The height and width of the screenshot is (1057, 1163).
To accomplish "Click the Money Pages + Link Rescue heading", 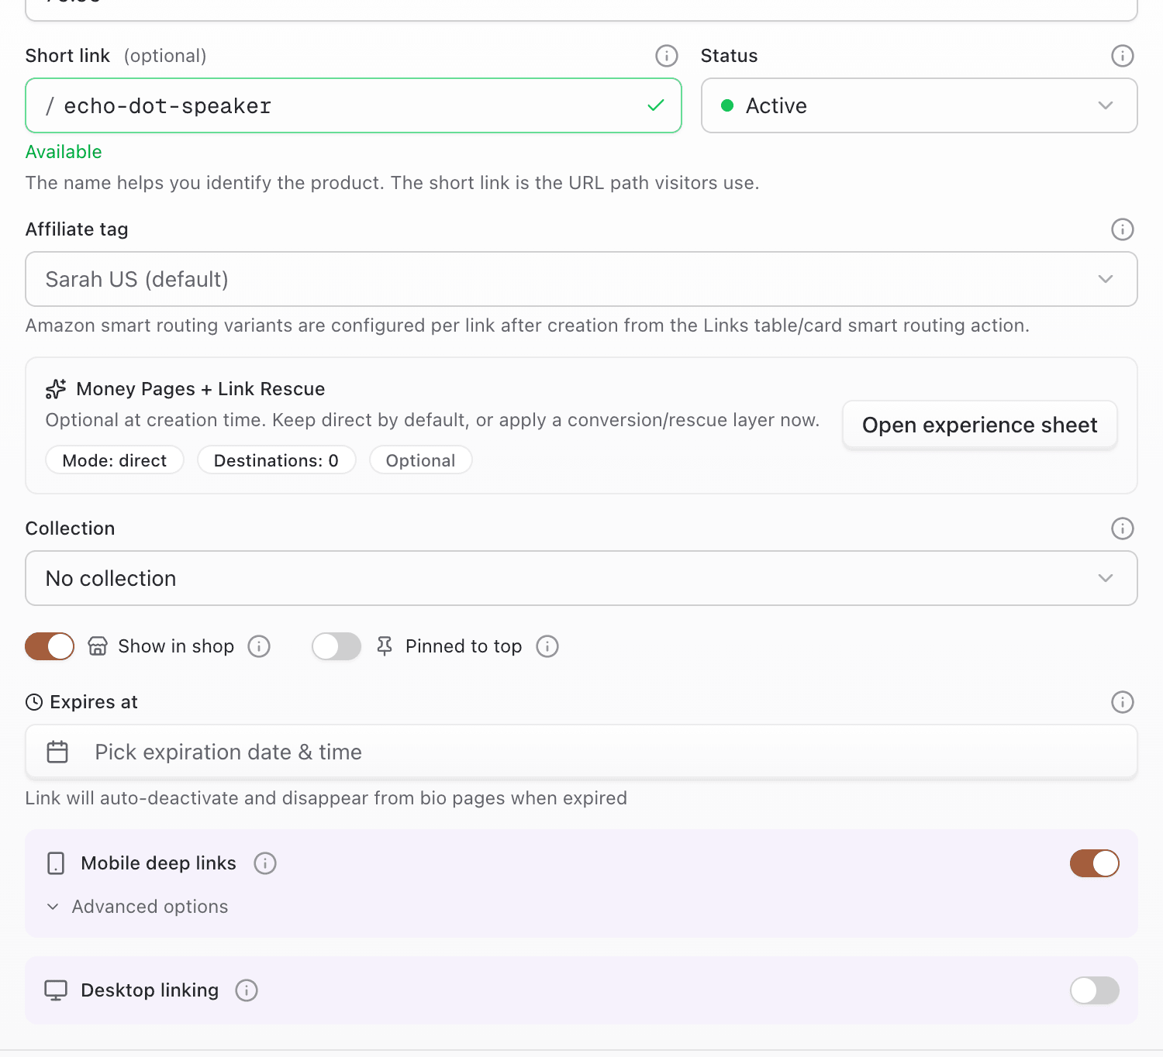I will click(x=201, y=388).
